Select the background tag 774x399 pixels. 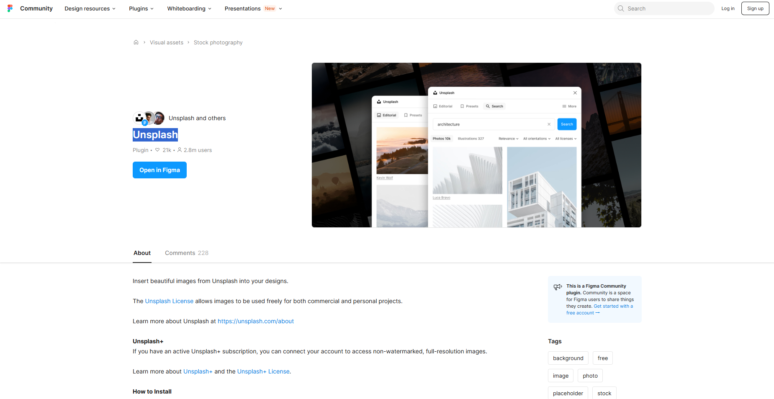click(x=568, y=358)
